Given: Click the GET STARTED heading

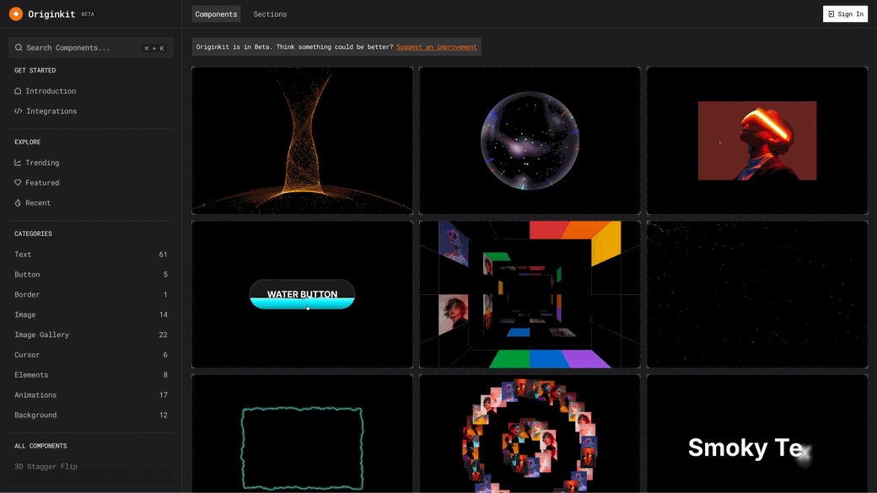Looking at the screenshot, I should tap(35, 71).
